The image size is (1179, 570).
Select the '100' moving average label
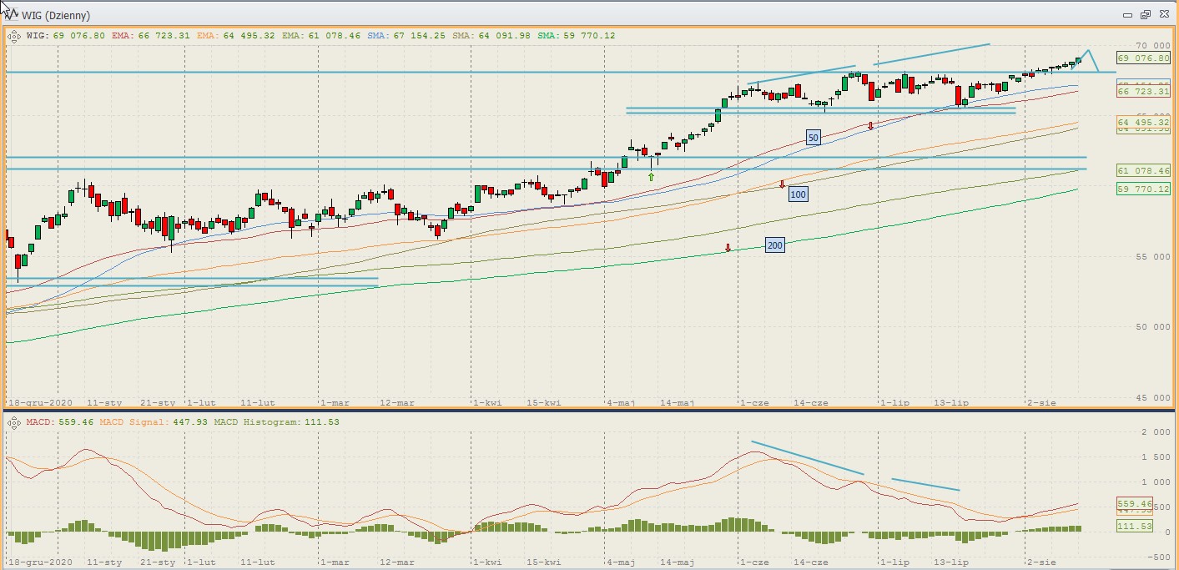click(x=798, y=194)
